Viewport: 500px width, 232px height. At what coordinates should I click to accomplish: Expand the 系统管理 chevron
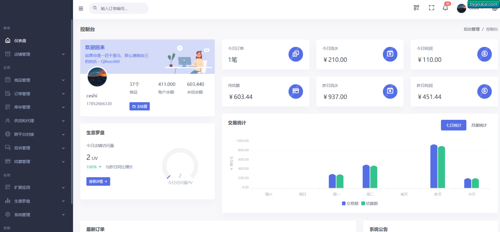point(63,215)
